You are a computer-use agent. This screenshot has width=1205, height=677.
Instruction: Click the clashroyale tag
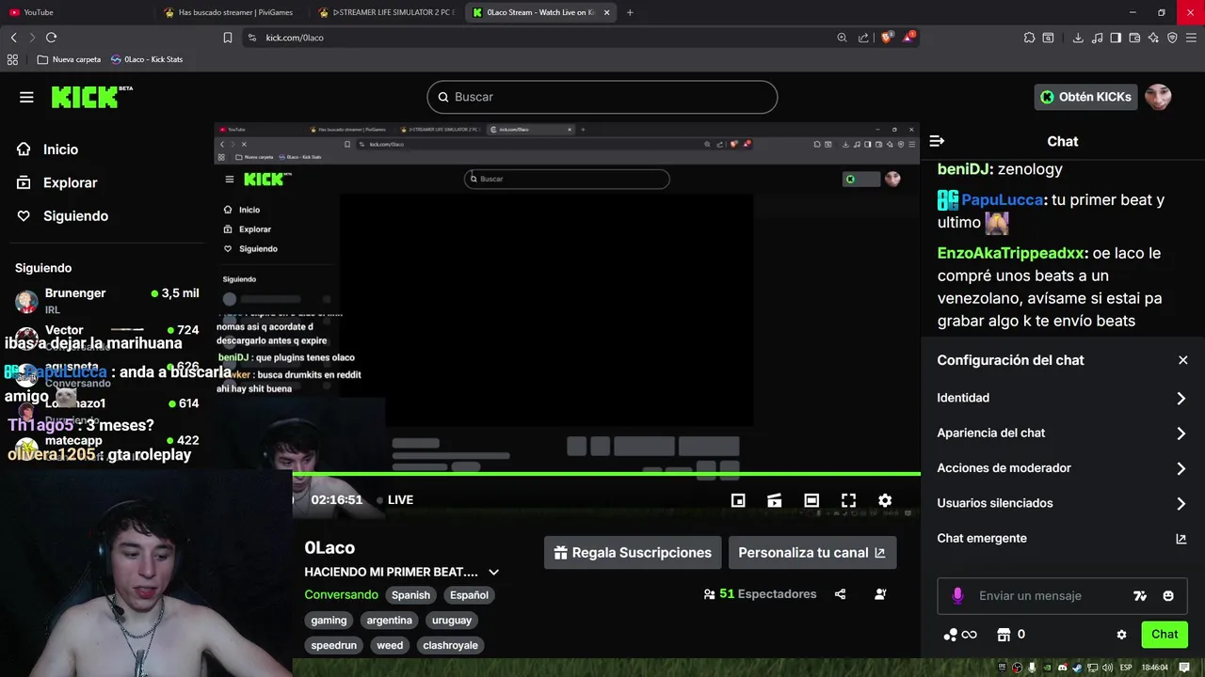(x=450, y=645)
